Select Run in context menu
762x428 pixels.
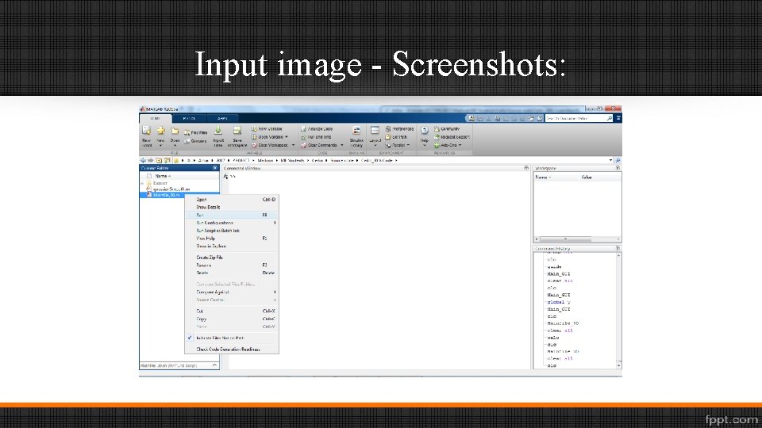tap(231, 215)
